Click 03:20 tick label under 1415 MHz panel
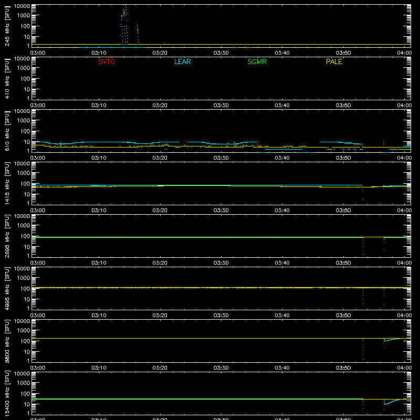420x420 pixels. click(x=160, y=211)
